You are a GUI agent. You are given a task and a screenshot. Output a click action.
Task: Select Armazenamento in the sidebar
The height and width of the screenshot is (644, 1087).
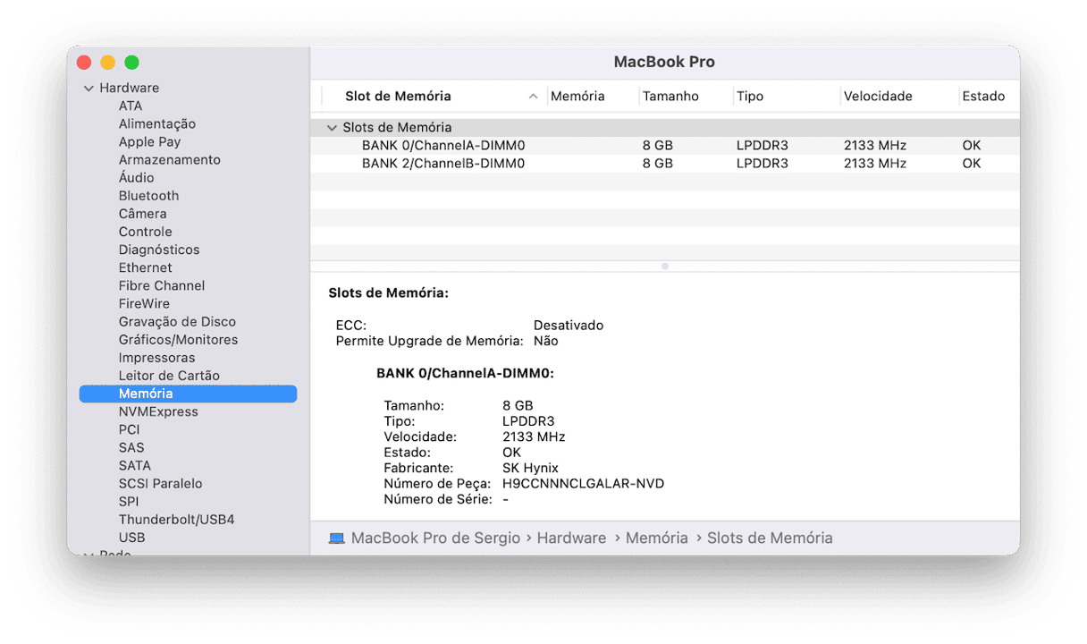tap(170, 159)
